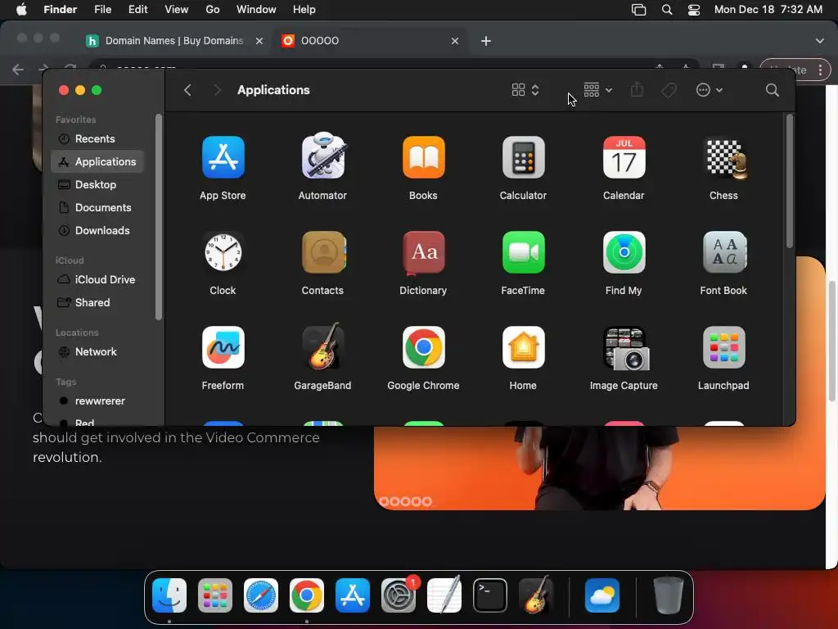Select the rewwrerer tag in sidebar
The width and height of the screenshot is (838, 629).
[97, 401]
